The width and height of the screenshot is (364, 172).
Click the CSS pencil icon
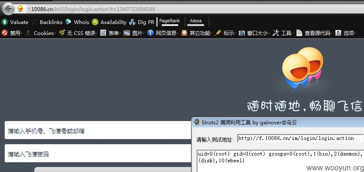click(62, 33)
